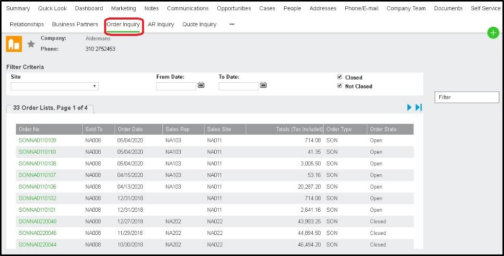
Task: Uncheck the Closed checkbox
Action: (340, 77)
